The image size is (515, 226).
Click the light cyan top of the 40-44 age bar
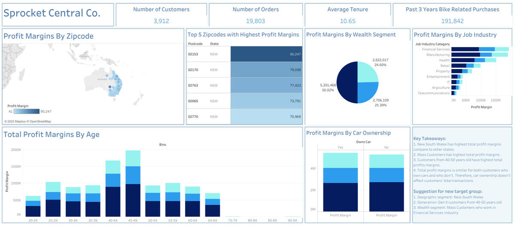[113, 167]
